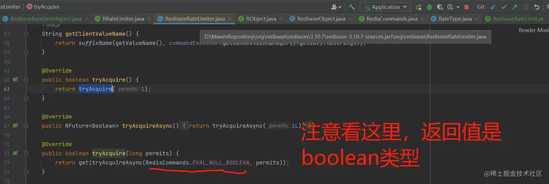
Task: Toggle Reader Mode in the editor
Action: pyautogui.click(x=534, y=30)
